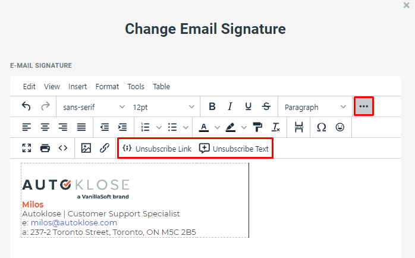Open the Table menu

click(161, 86)
